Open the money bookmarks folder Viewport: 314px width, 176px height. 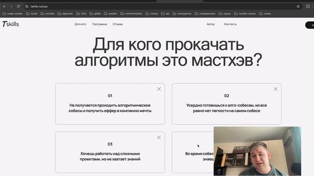[152, 14]
